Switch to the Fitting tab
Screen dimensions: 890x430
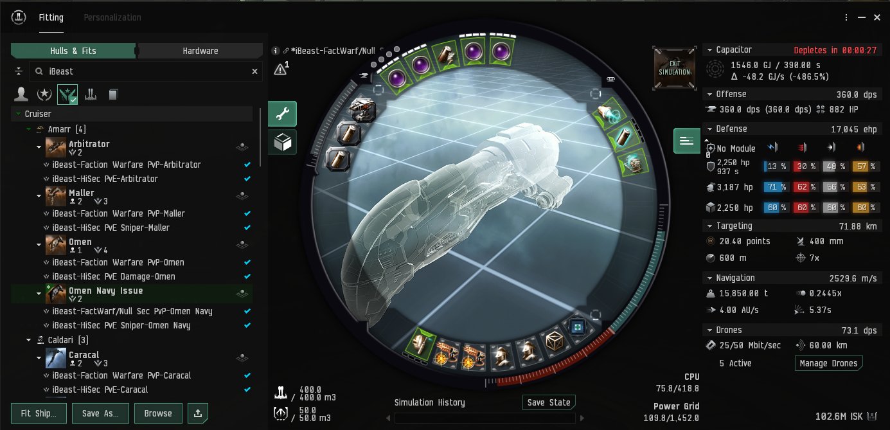point(51,17)
